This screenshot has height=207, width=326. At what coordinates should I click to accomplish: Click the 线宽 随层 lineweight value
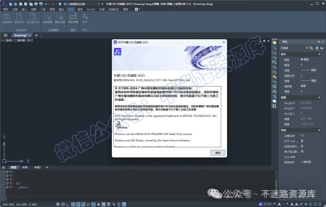pos(311,80)
